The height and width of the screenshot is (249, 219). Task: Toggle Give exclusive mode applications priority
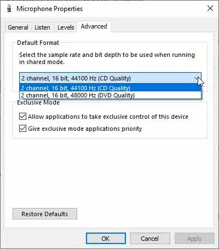[x=22, y=129]
